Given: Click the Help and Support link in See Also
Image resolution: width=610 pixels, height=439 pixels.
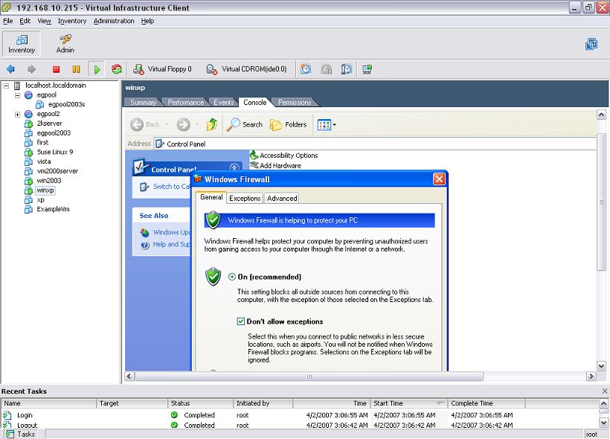Looking at the screenshot, I should [x=171, y=244].
